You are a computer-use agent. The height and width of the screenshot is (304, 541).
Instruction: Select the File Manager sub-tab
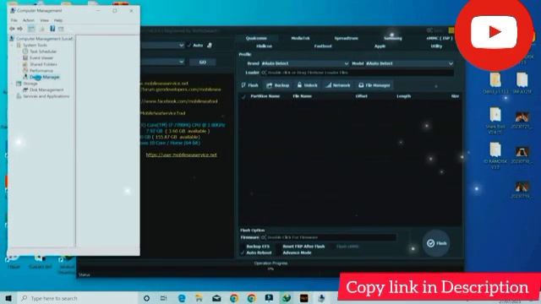[x=374, y=85]
